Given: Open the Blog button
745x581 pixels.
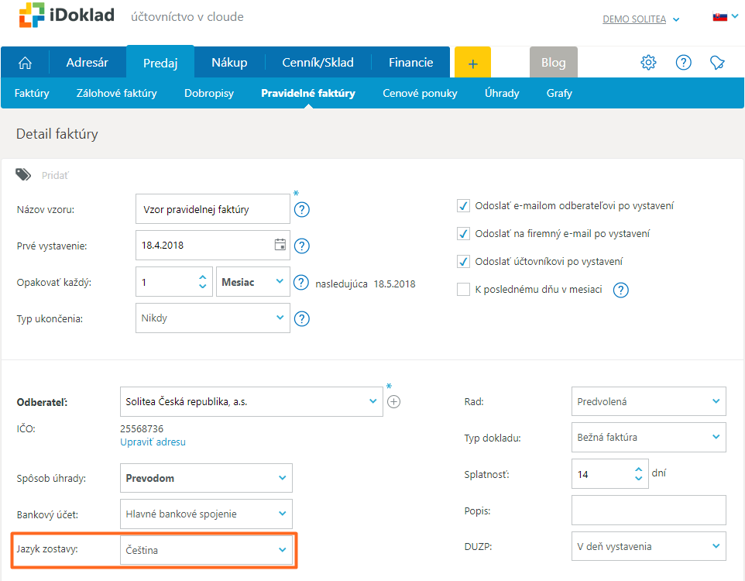Looking at the screenshot, I should coord(553,63).
